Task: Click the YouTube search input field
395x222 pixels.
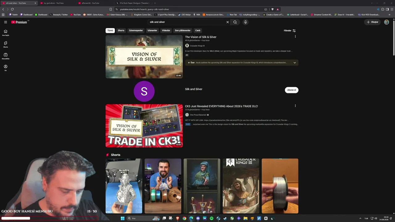Action: coord(187,22)
